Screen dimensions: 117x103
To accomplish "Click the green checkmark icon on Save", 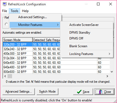I will coord(79,92).
